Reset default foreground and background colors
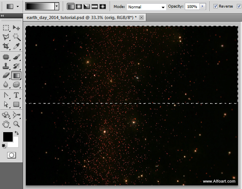 (x=4, y=146)
